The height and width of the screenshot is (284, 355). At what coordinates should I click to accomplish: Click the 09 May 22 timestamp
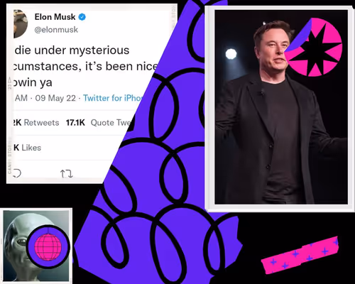point(55,98)
